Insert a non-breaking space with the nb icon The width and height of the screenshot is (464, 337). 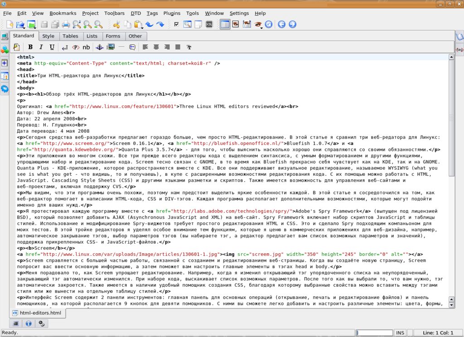click(x=87, y=47)
